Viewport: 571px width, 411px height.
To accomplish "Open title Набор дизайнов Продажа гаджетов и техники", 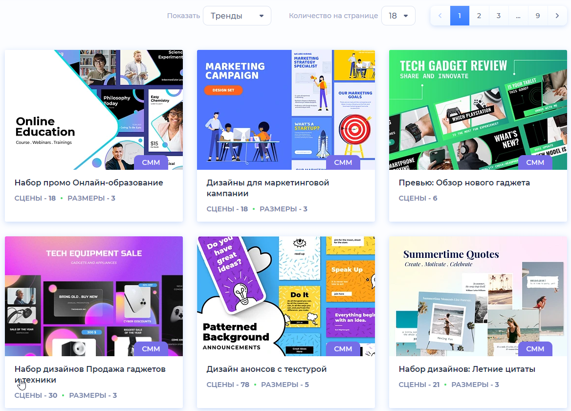I will 90,375.
